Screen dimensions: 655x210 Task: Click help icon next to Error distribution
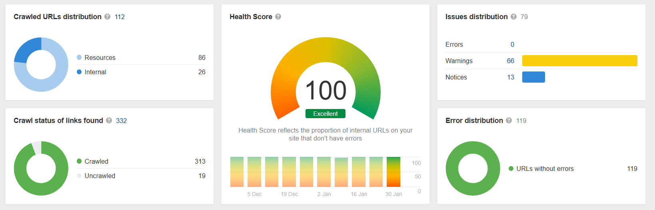coord(509,121)
